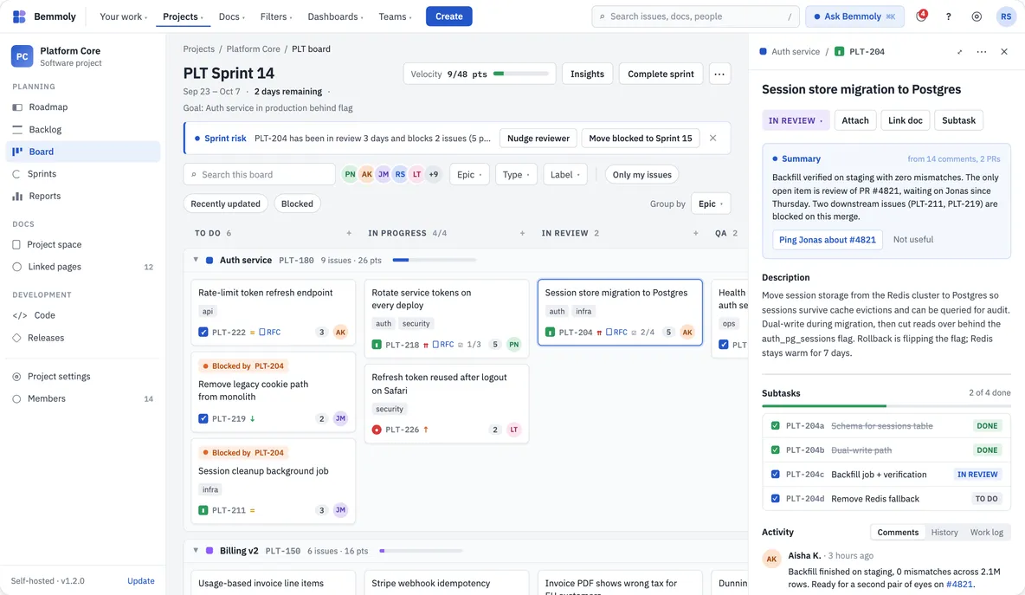This screenshot has width=1025, height=595.
Task: Toggle the PLT-204c subtask checkbox
Action: click(x=776, y=474)
